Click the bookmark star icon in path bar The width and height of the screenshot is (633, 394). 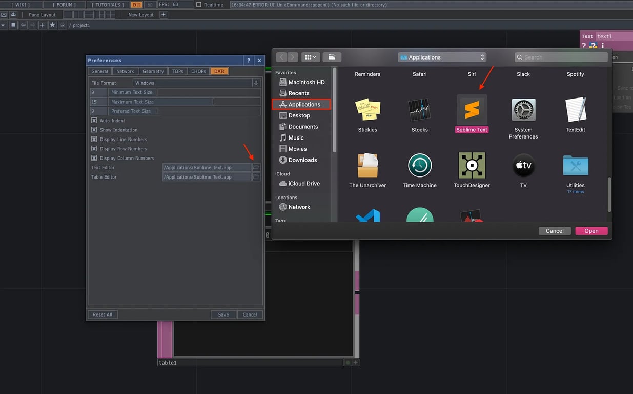pos(52,25)
